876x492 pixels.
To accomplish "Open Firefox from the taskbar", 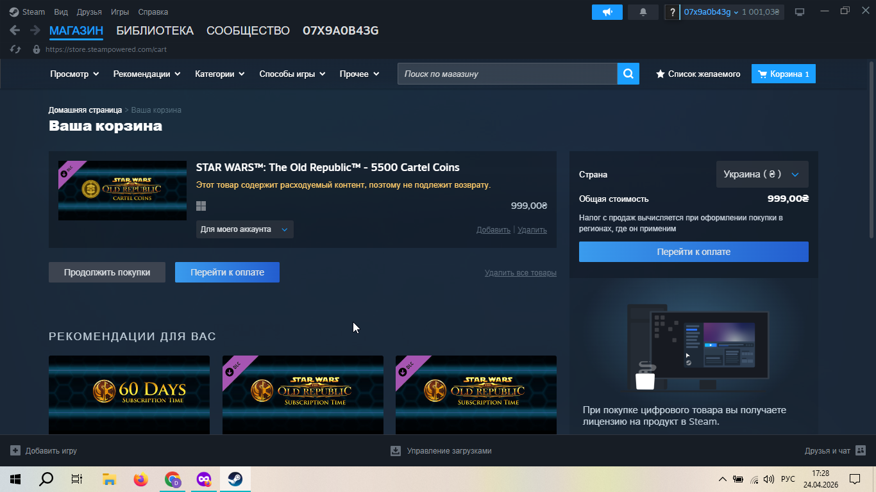I will coord(140,479).
